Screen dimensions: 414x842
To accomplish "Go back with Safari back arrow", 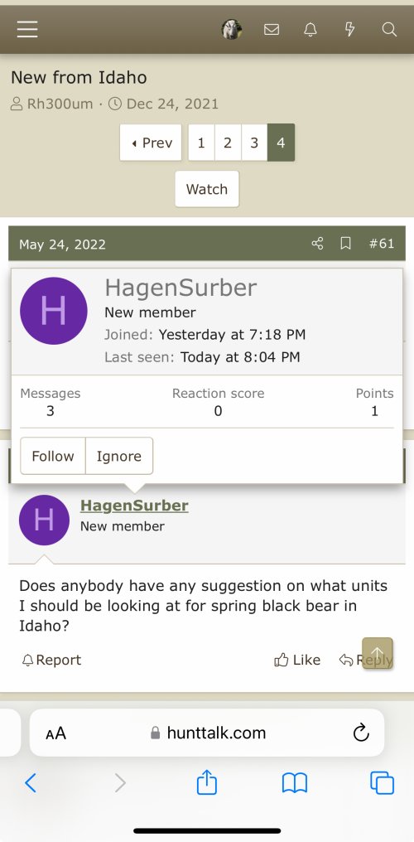I will point(31,783).
